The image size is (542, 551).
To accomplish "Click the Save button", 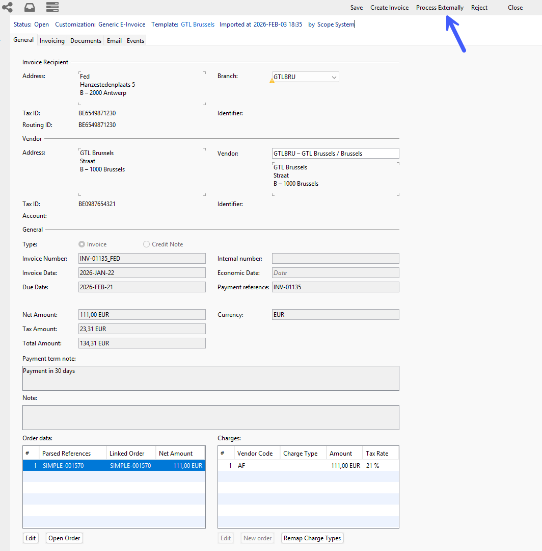I will (357, 8).
